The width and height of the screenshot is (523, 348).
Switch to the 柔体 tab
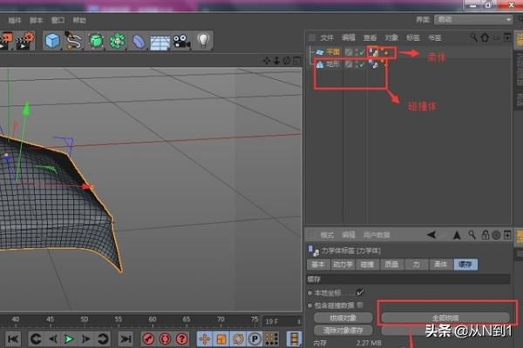[x=440, y=264]
